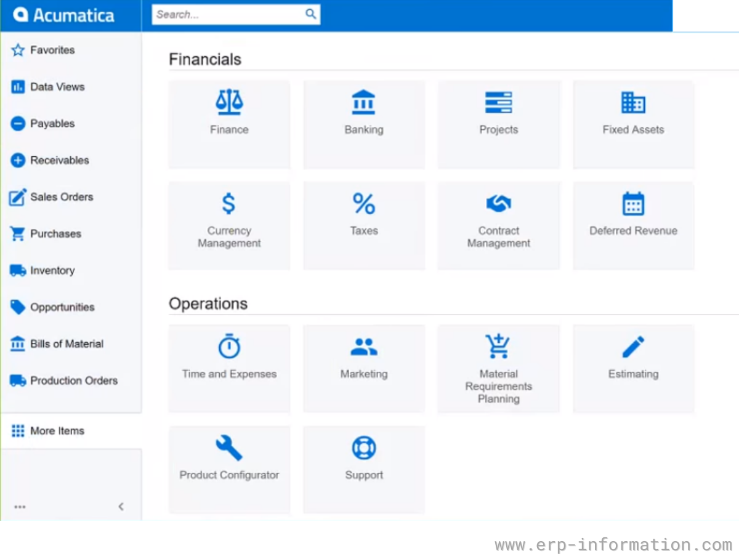Click the Purchases shopping cart icon

[18, 234]
